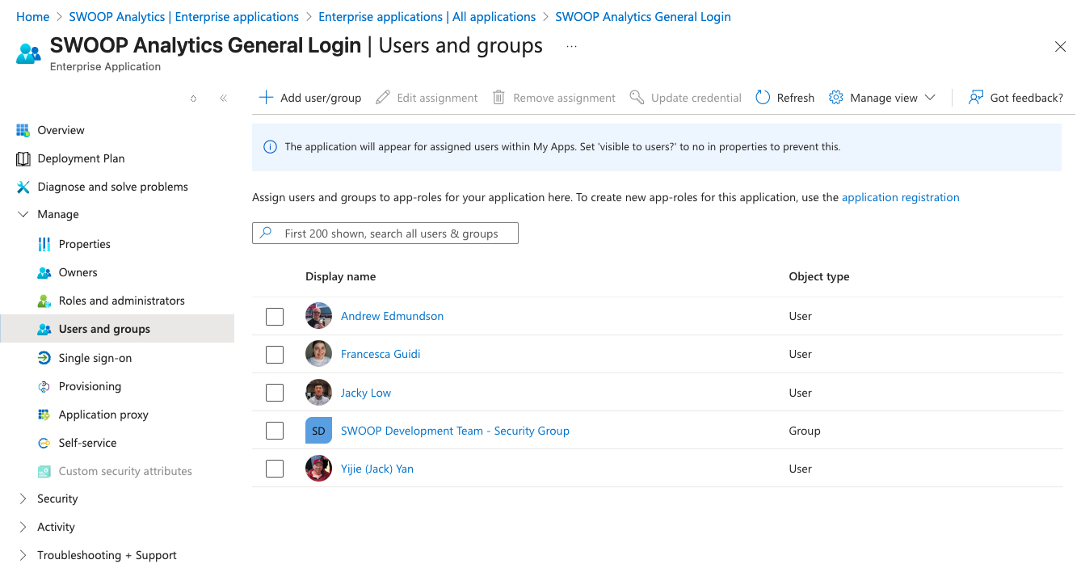Click the Group object type cell
This screenshot has height=585, width=1081.
(x=805, y=431)
